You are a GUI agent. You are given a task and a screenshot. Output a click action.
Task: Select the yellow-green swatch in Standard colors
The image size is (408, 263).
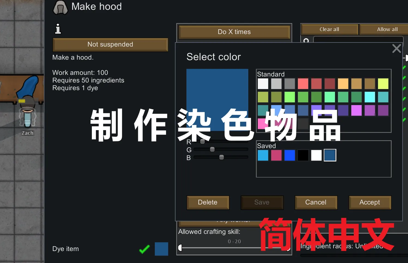(x=383, y=84)
